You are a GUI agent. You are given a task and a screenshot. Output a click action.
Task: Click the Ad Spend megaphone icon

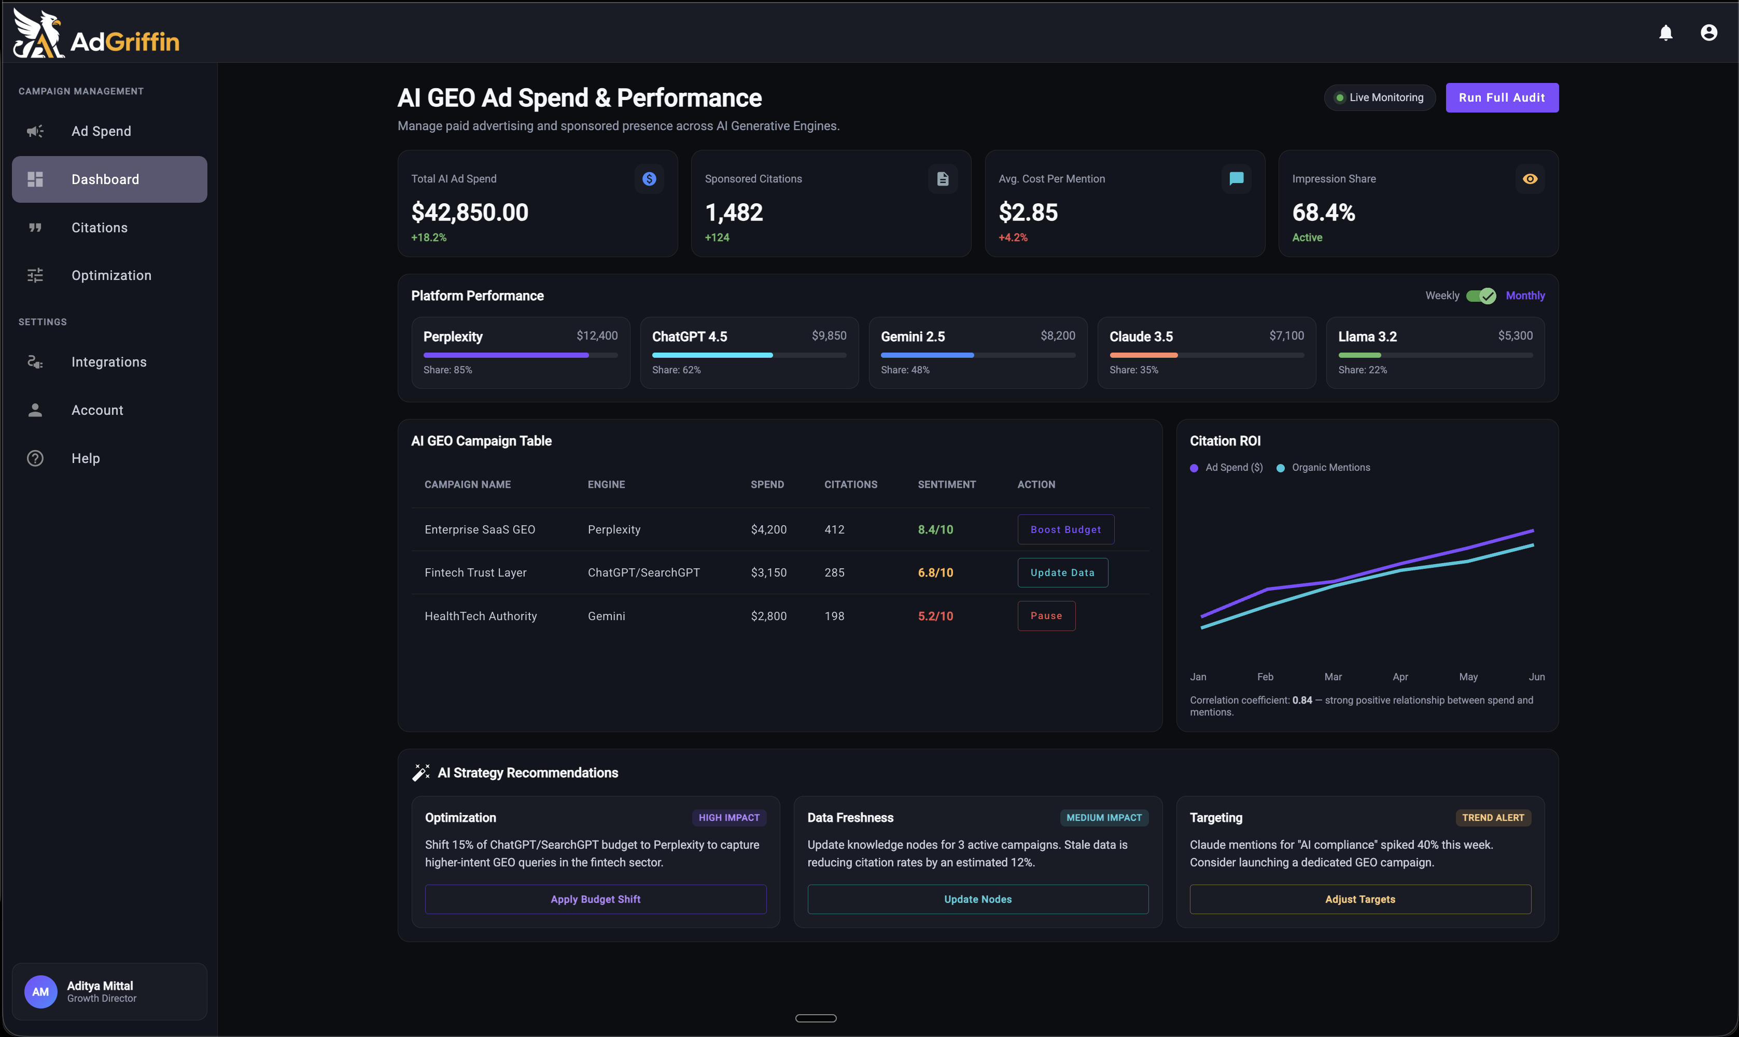[35, 131]
